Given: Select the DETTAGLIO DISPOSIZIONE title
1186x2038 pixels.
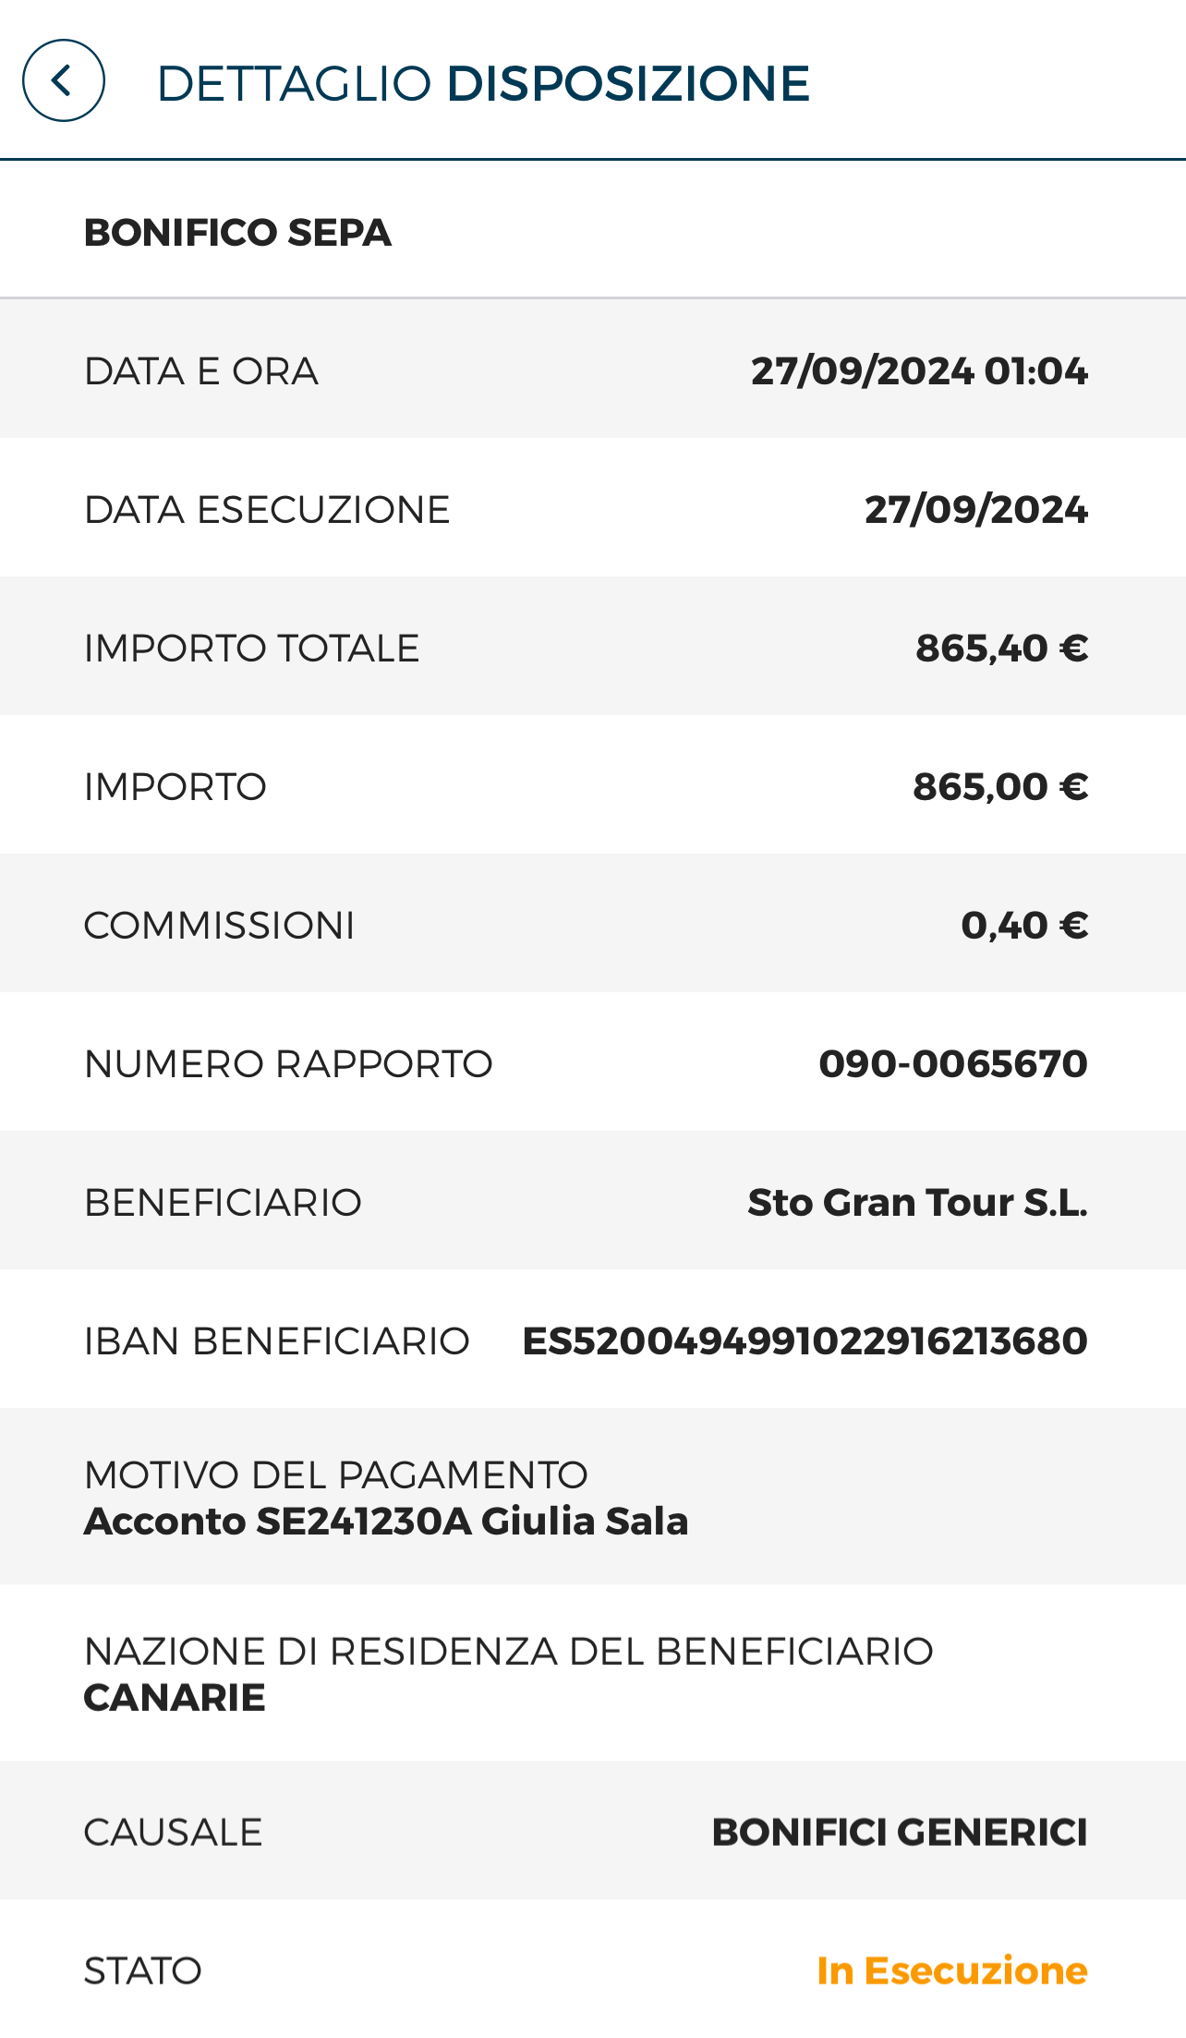Looking at the screenshot, I should click(483, 83).
